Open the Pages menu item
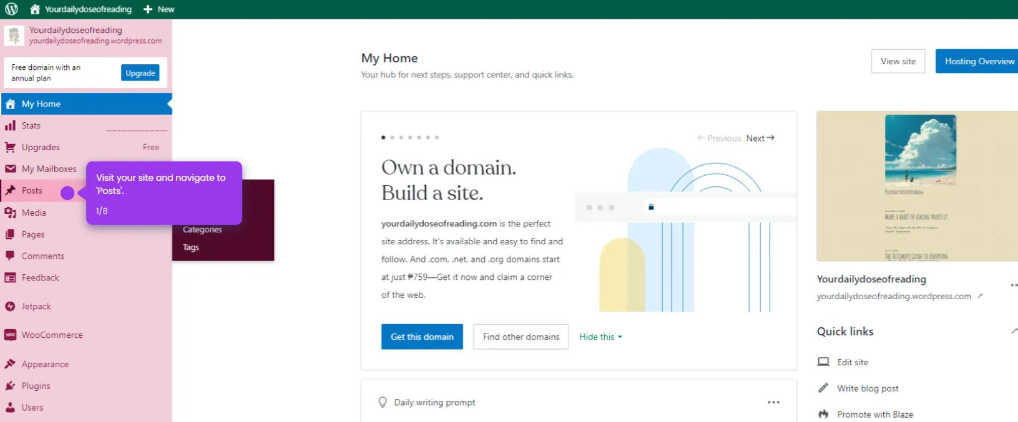 coord(86,234)
